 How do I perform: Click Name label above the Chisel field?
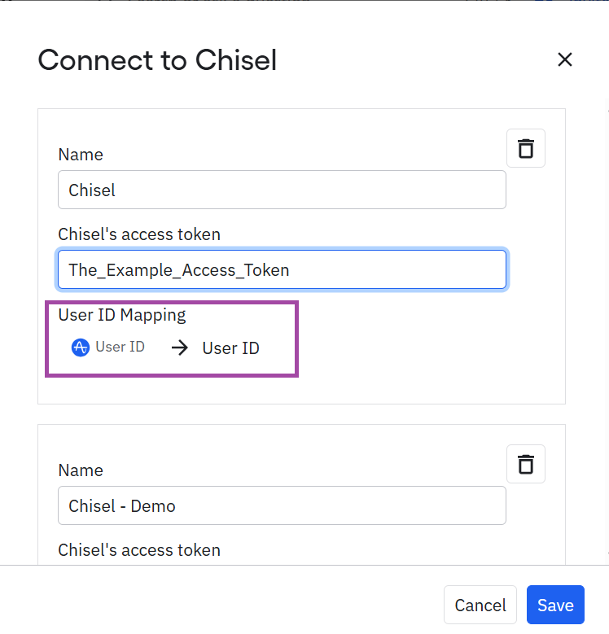81,155
